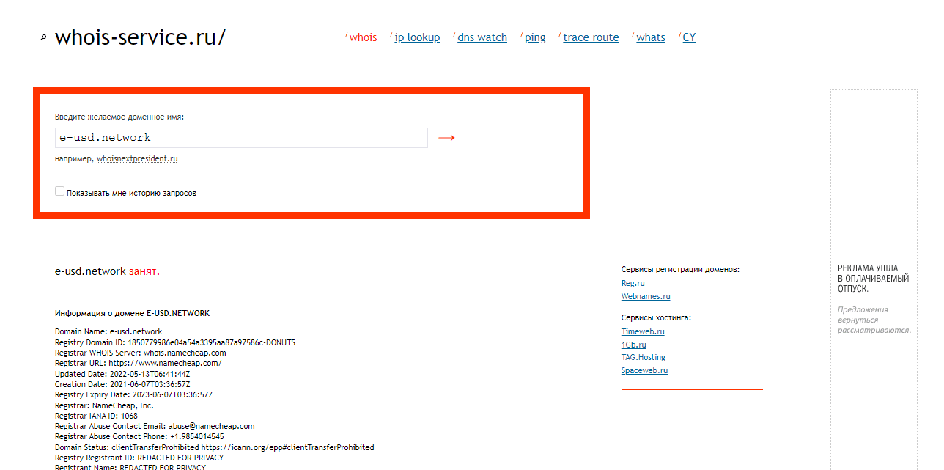Switch to the ip lookup tab
The width and height of the screenshot is (944, 470).
coord(417,37)
